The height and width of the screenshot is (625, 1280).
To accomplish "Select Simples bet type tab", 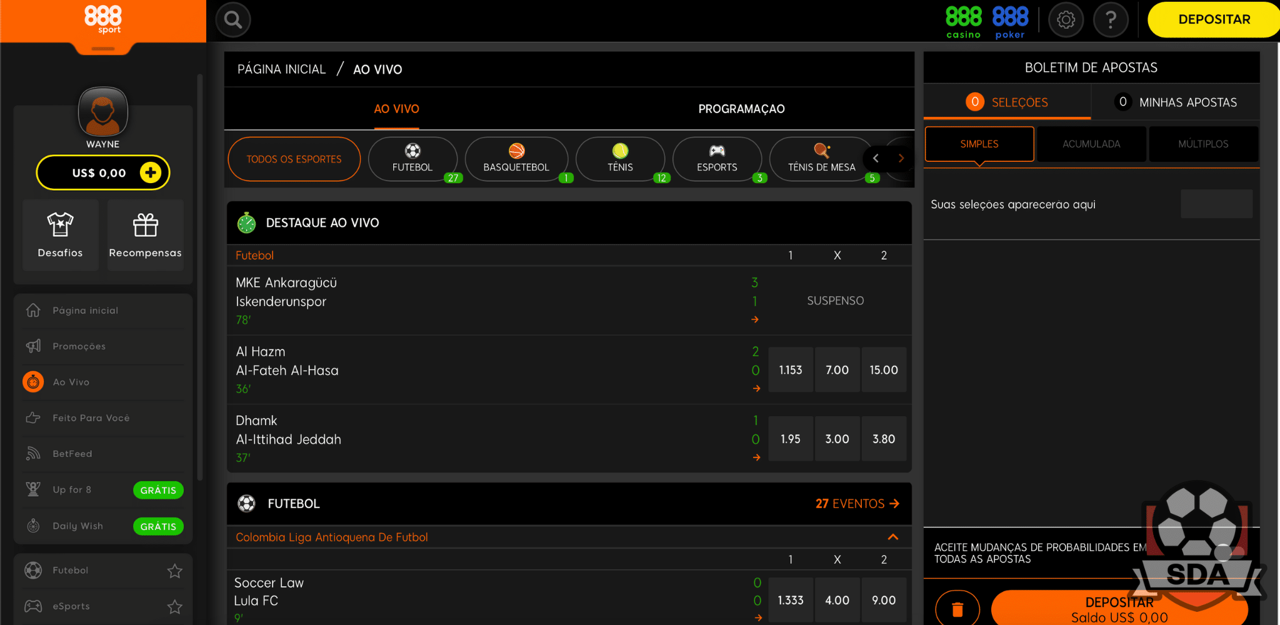I will pos(979,144).
